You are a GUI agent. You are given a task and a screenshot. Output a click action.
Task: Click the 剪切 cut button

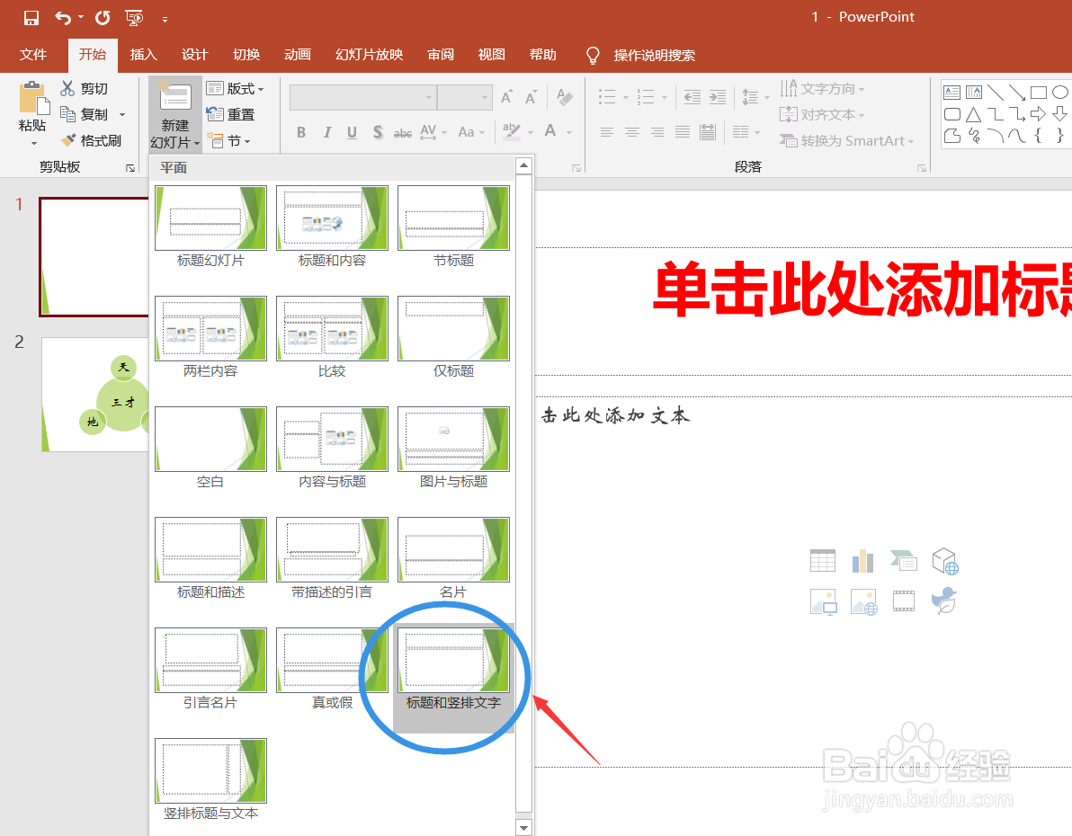[85, 88]
